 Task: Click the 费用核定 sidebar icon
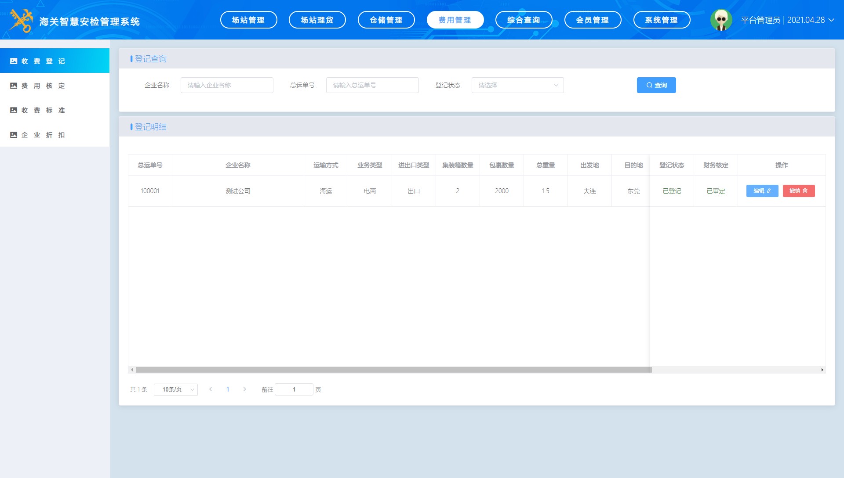[x=14, y=86]
